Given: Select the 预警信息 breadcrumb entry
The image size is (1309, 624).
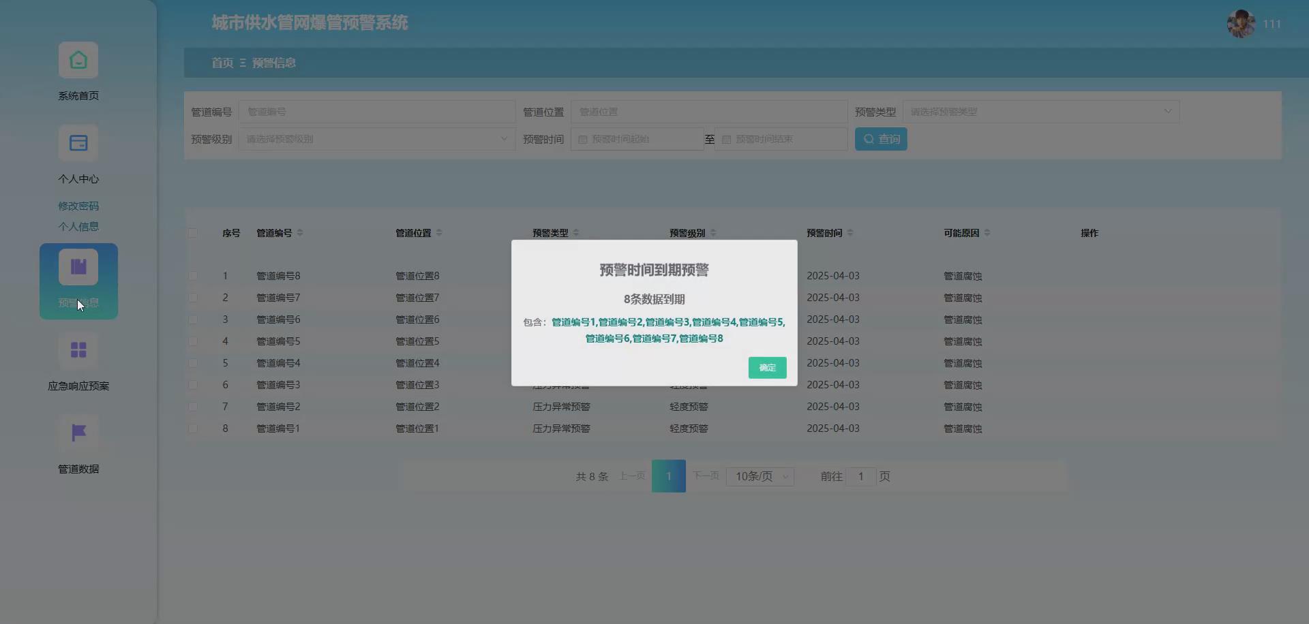Looking at the screenshot, I should [273, 63].
